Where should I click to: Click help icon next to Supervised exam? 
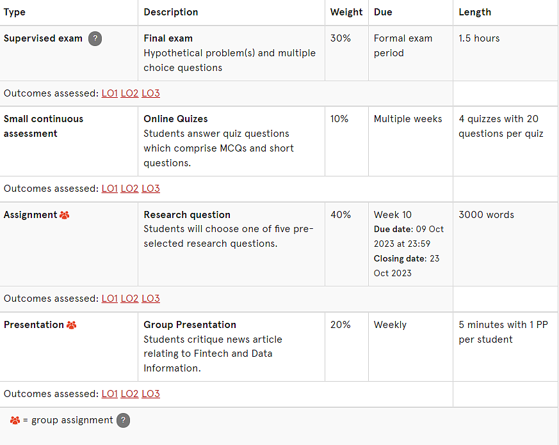click(x=95, y=38)
